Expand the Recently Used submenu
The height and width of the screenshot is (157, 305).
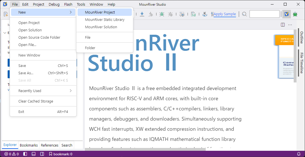point(43,91)
